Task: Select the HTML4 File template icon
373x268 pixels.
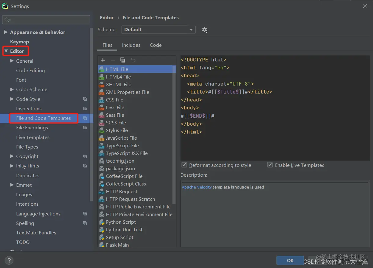Action: 101,77
